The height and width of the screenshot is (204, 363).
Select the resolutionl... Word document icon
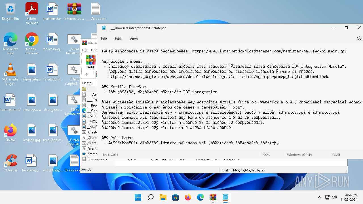tap(52, 72)
